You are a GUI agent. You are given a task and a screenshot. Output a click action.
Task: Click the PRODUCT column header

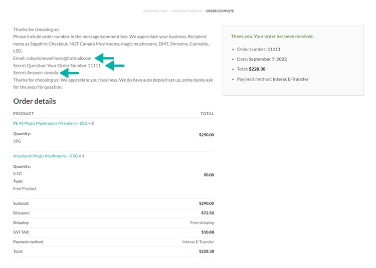coord(24,114)
